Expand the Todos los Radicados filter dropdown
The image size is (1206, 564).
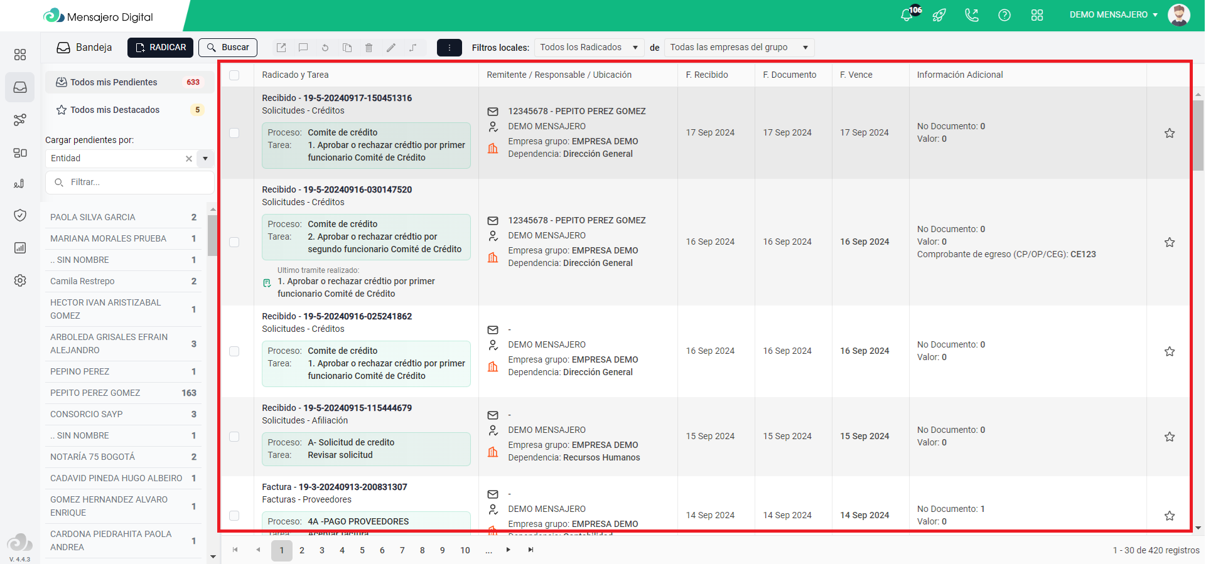pos(588,48)
